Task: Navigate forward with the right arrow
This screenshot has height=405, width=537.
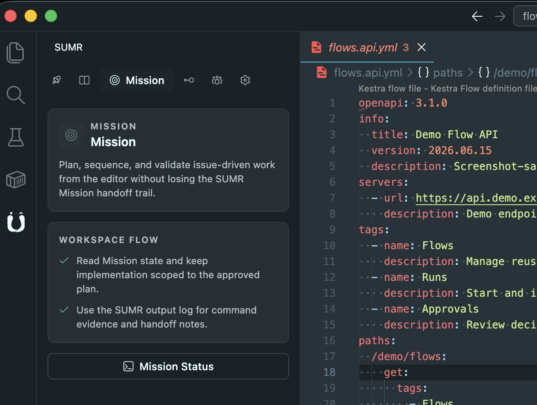Action: 500,16
